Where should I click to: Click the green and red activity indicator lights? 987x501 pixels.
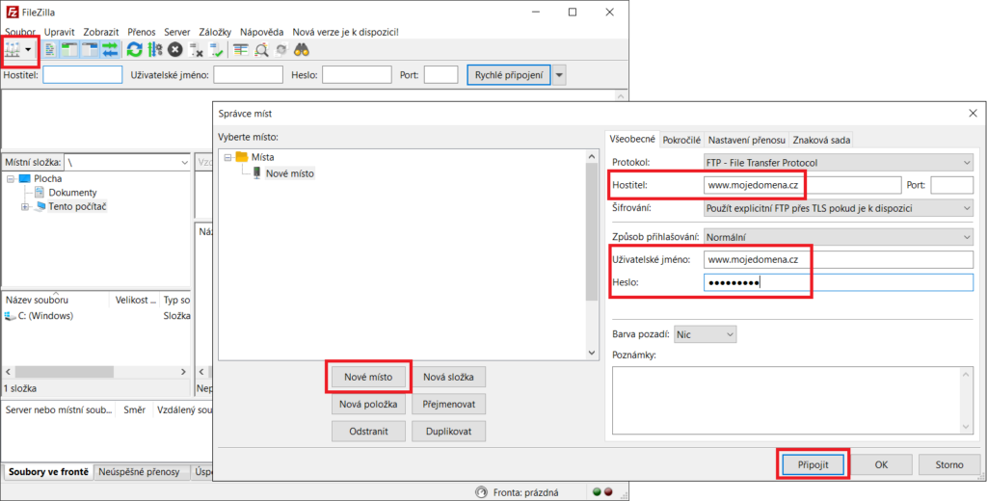602,493
